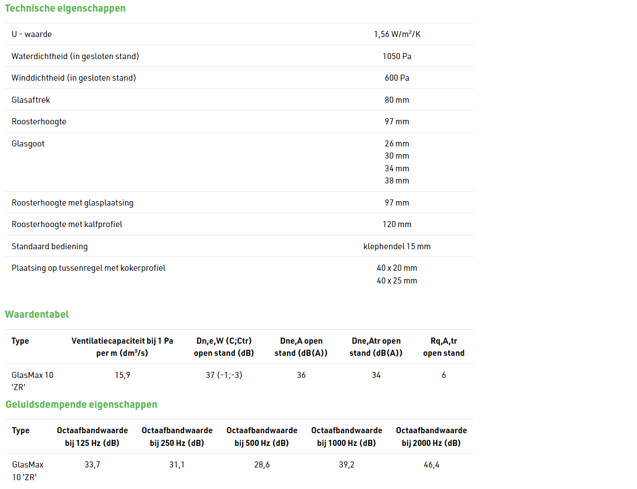
Task: Click the value '1,56 W/m²/K'
Action: [x=397, y=34]
